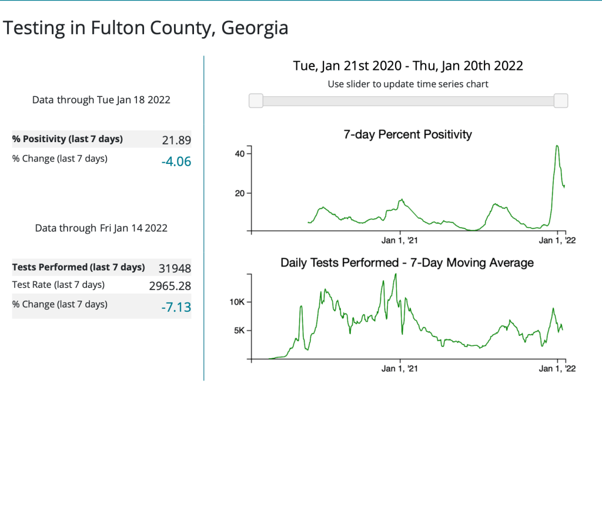This screenshot has width=602, height=508.
Task: Click the '% Positivity (last 7 days)' row label
Action: 68,139
